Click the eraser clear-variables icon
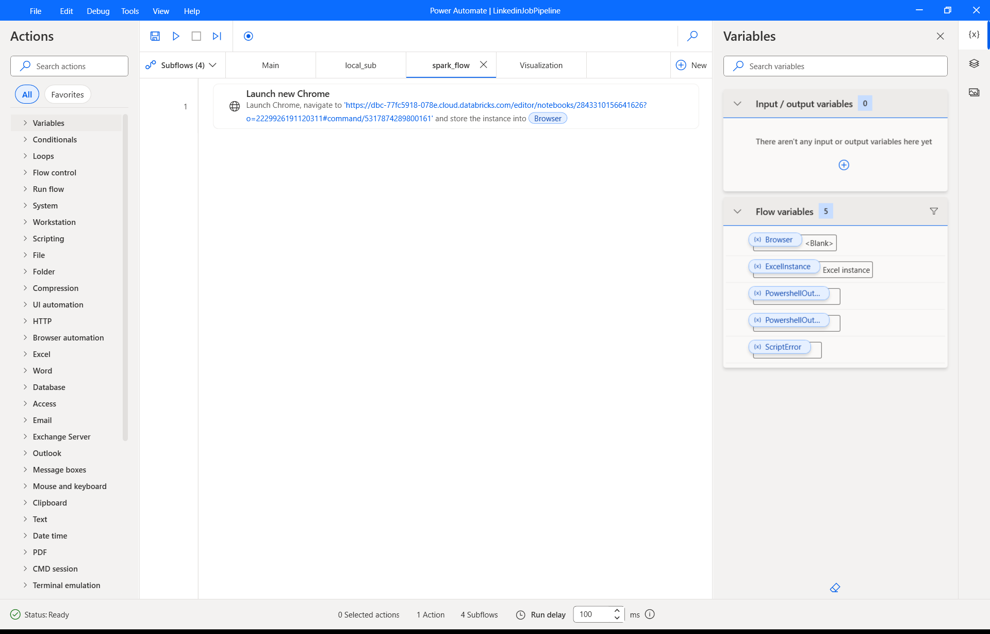The image size is (990, 634). click(835, 588)
